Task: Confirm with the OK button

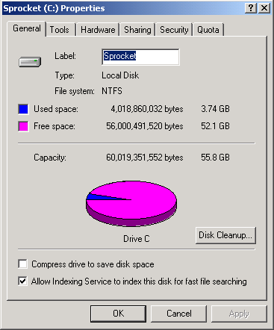Action: click(x=118, y=314)
